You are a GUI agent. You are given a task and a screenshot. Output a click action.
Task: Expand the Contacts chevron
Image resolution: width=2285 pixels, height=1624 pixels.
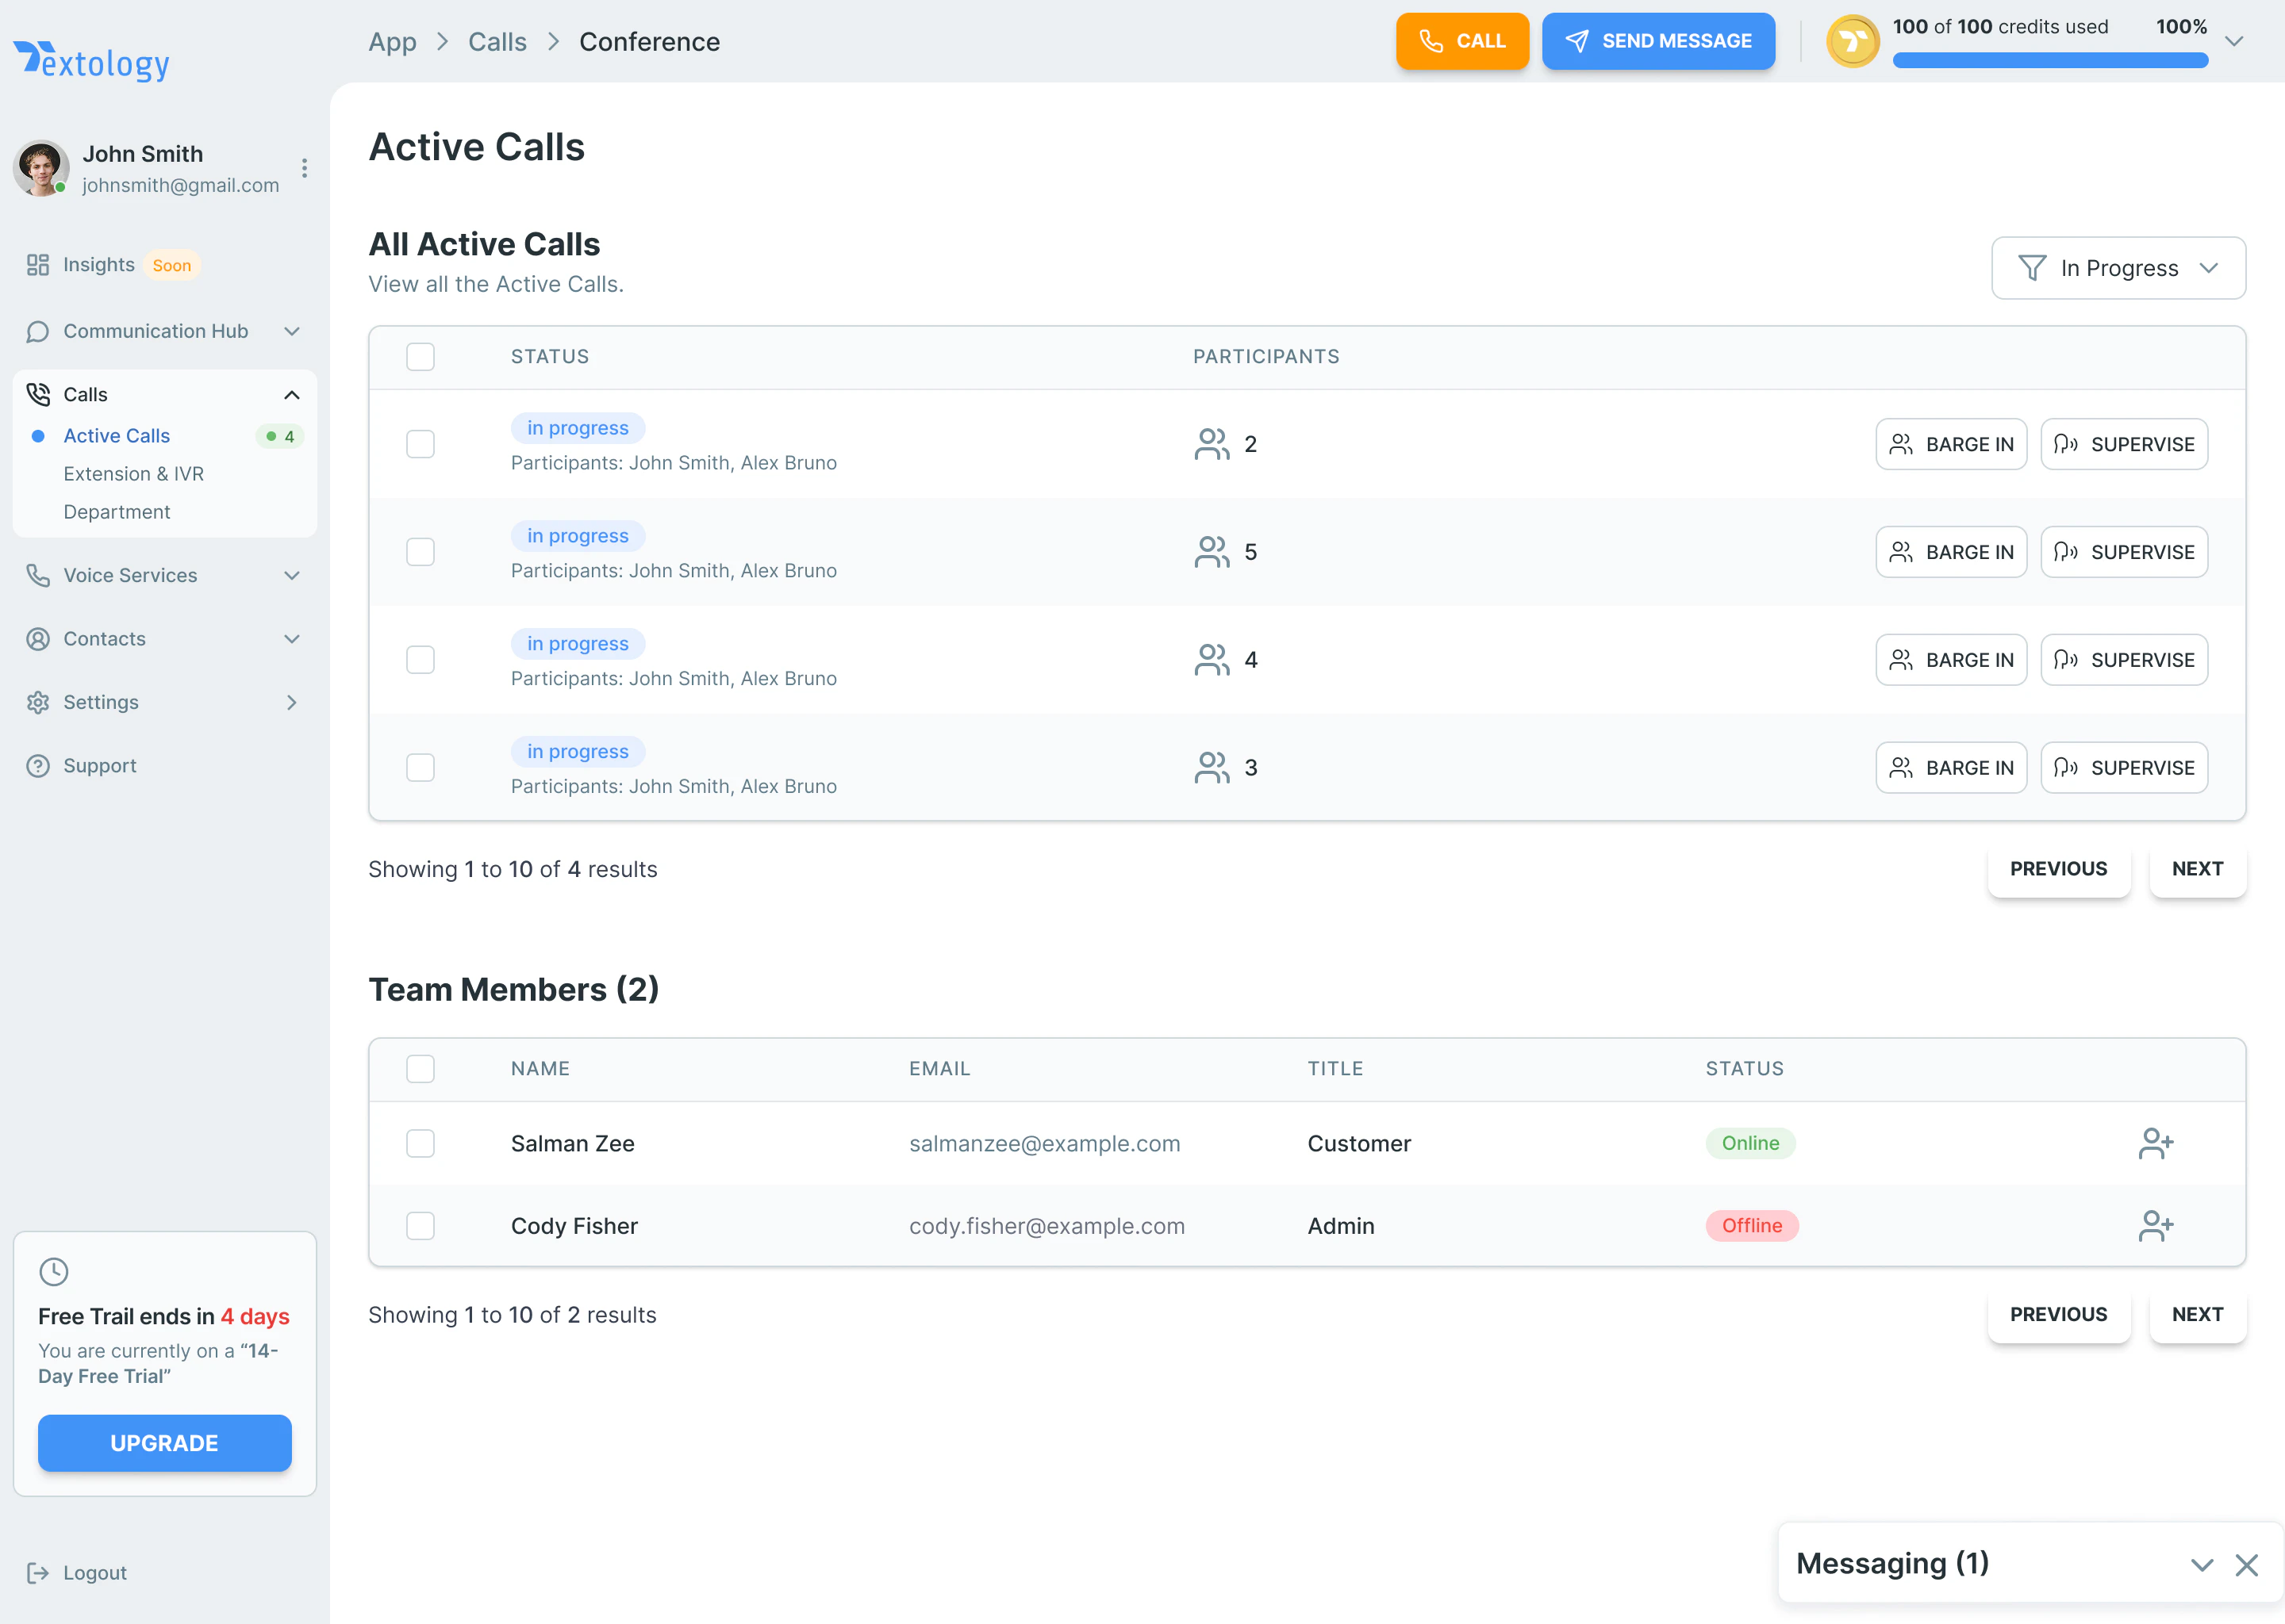point(292,639)
